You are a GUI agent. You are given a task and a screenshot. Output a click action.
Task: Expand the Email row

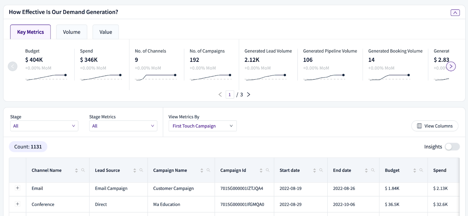[x=18, y=188]
